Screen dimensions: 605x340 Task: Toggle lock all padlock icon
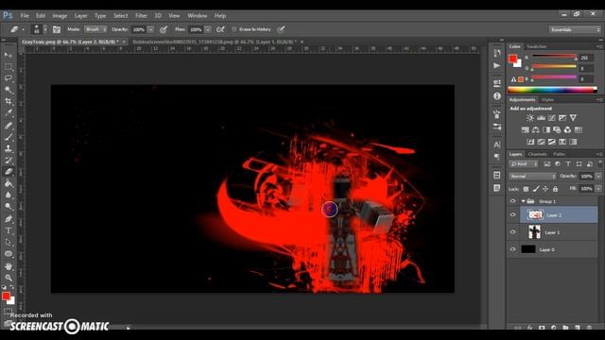[555, 189]
